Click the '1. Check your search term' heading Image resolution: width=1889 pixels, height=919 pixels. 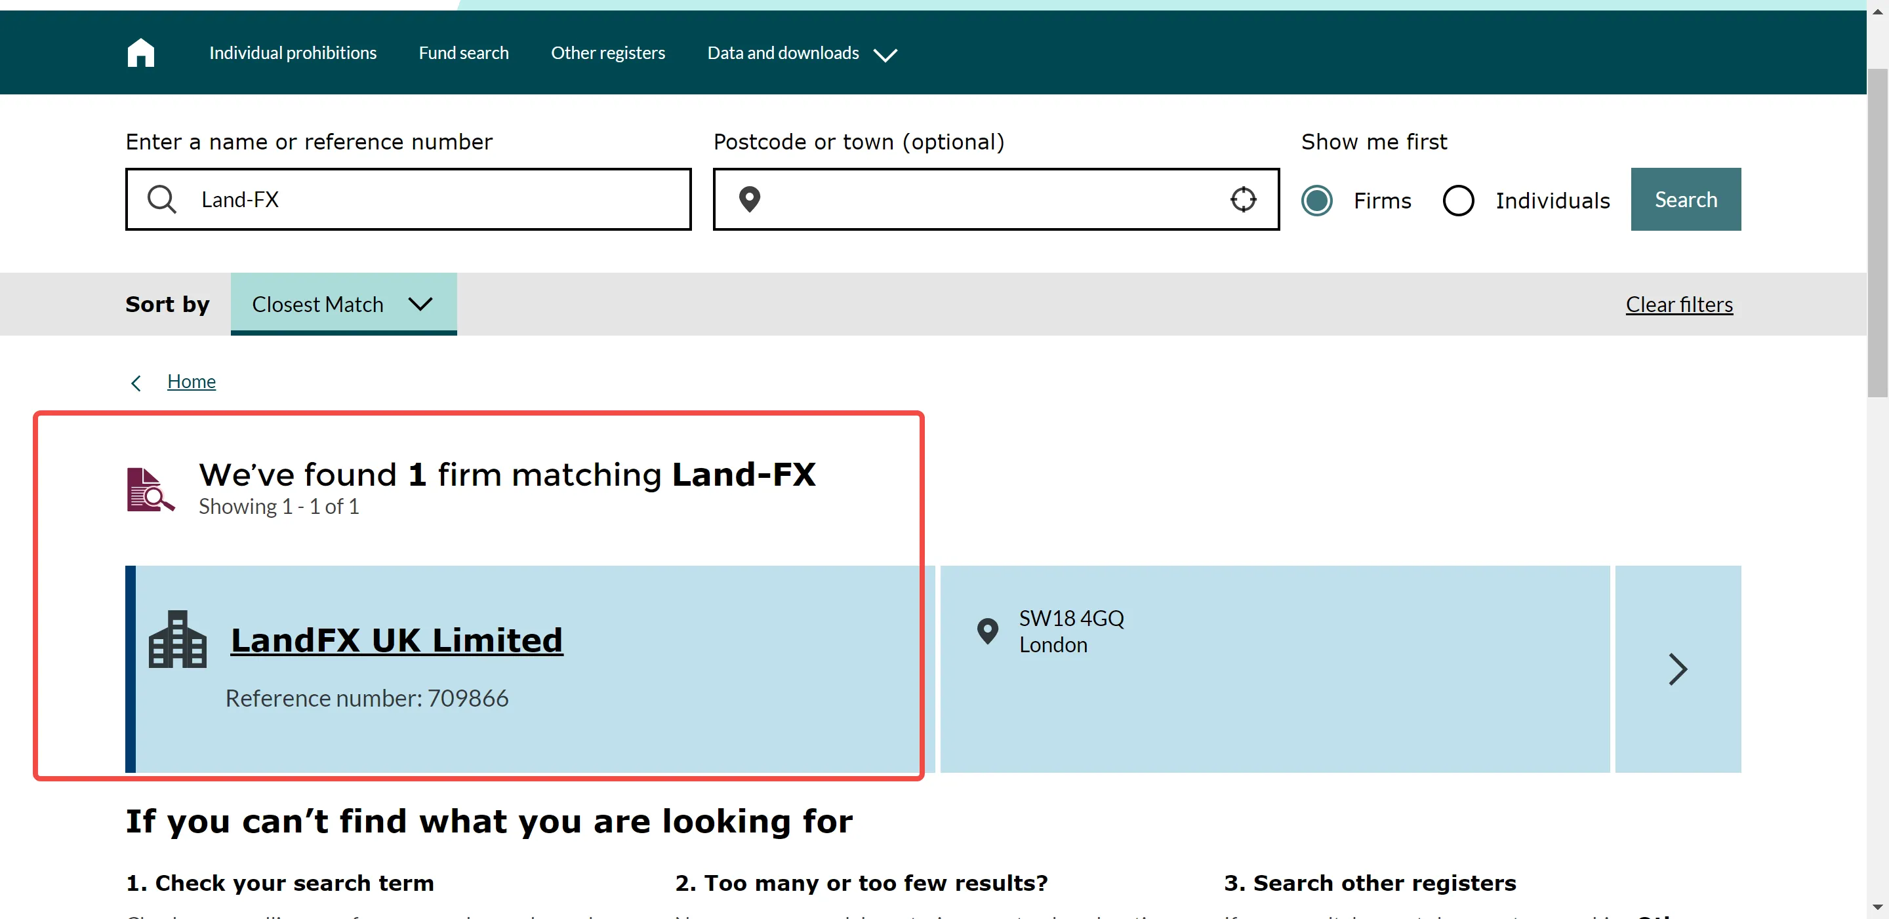279,882
